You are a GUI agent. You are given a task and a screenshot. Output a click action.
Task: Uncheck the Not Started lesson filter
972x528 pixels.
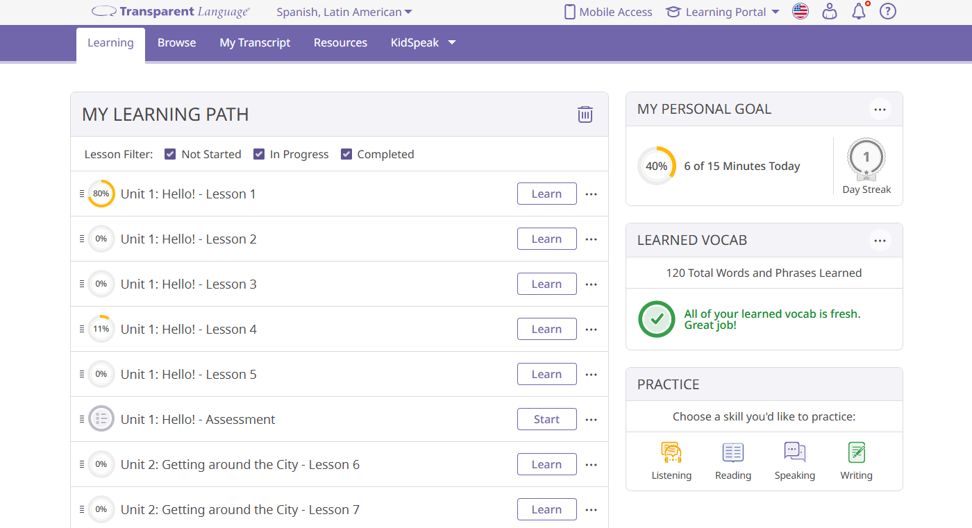(170, 153)
